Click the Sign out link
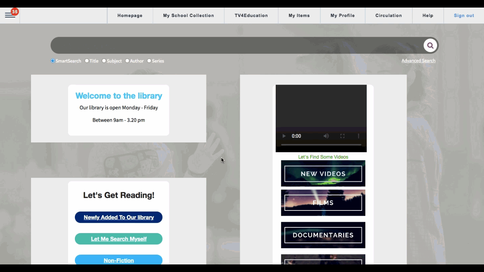Image resolution: width=484 pixels, height=272 pixels. click(x=464, y=15)
